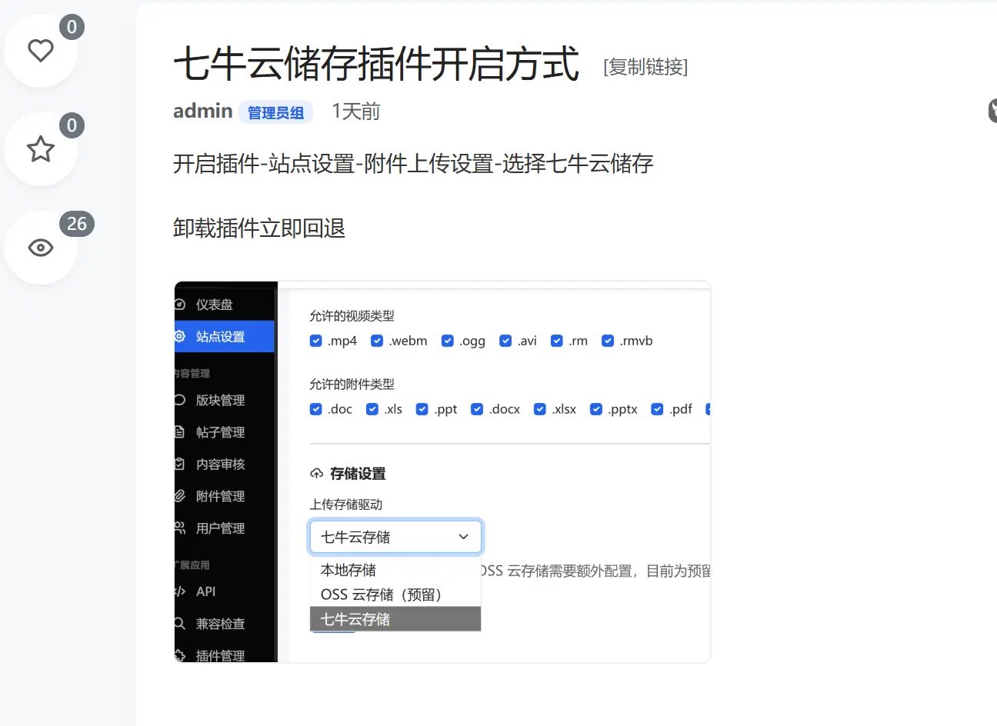The height and width of the screenshot is (726, 997).
Task: Click the 帖子管理 document icon
Action: pos(180,432)
